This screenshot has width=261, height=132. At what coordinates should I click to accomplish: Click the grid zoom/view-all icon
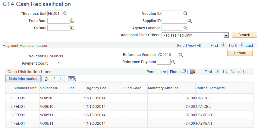click(183, 71)
